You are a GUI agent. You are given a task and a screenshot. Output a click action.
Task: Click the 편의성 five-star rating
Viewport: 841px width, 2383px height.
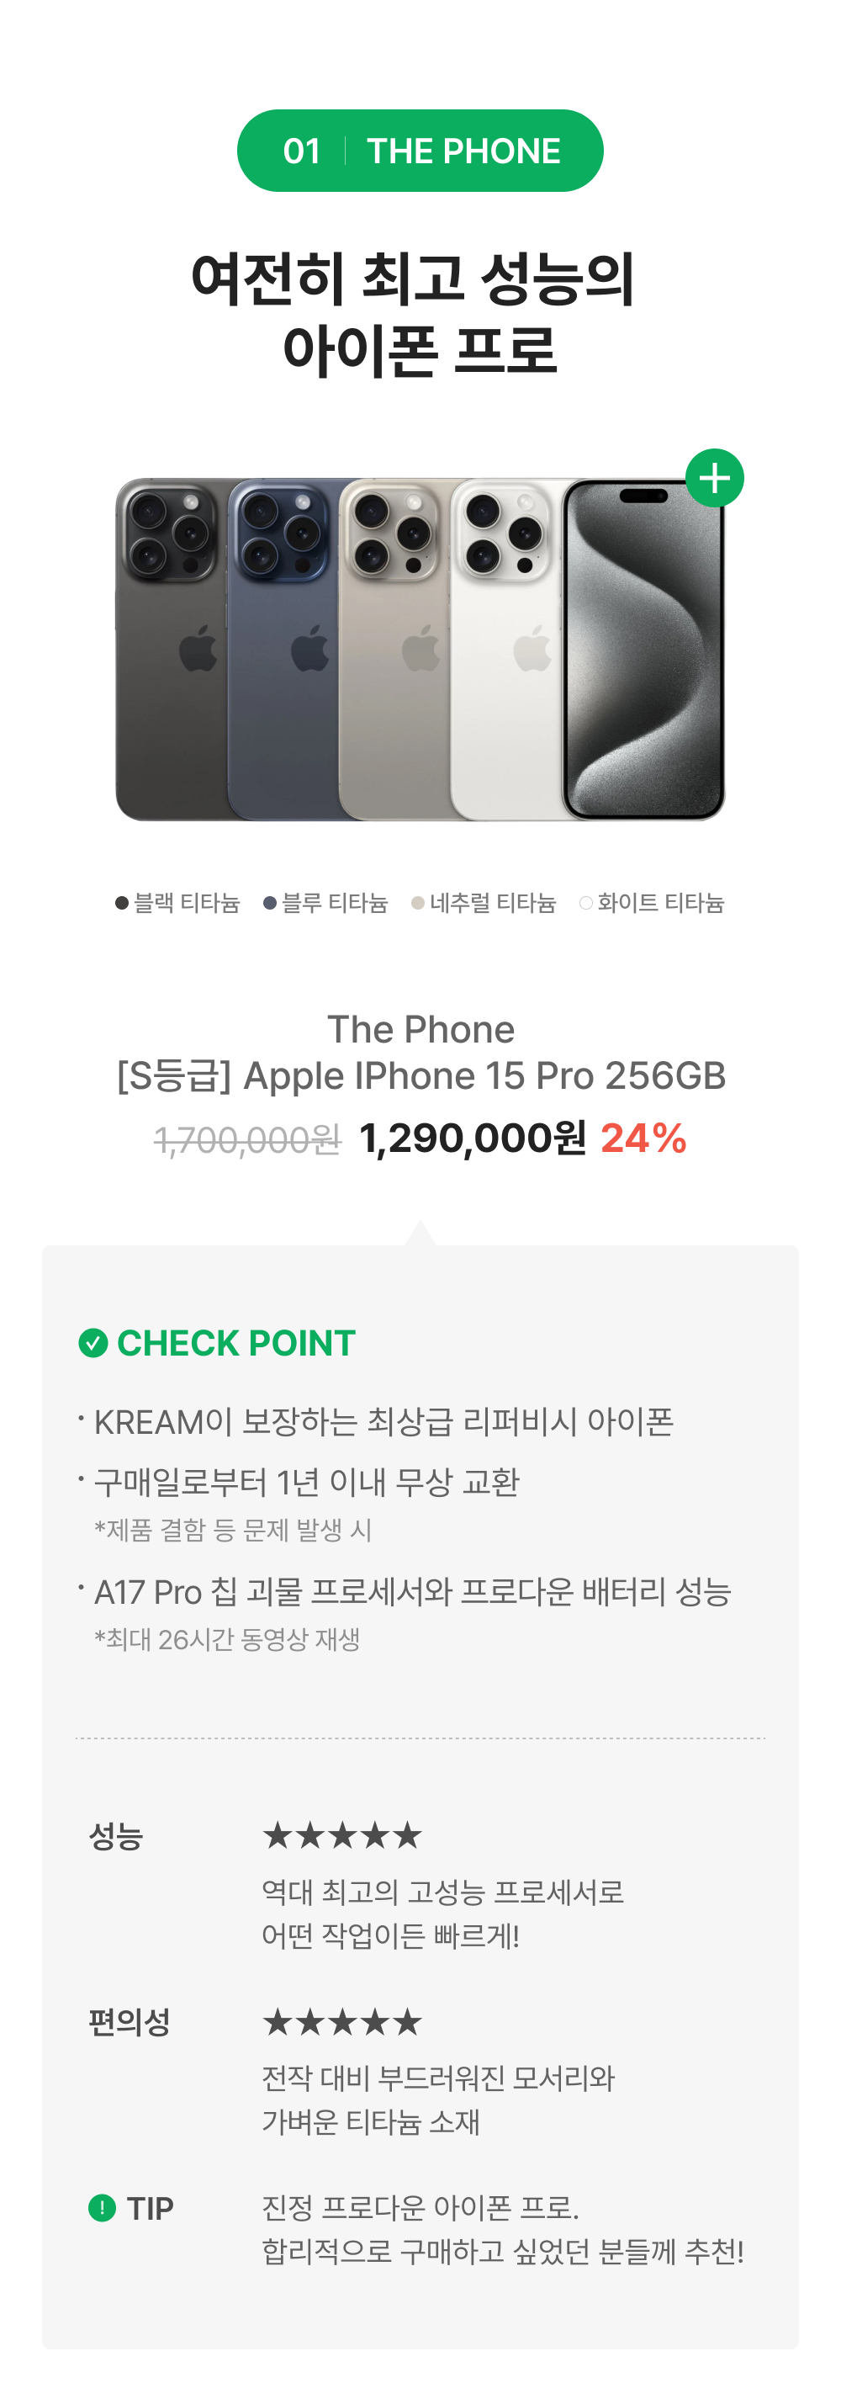342,2022
